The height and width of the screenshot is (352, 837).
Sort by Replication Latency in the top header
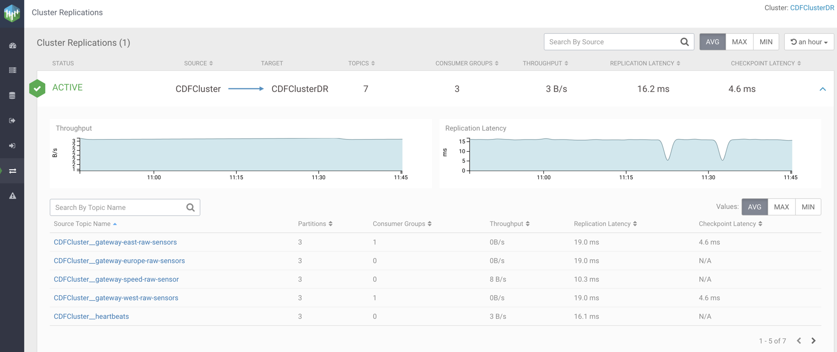(645, 63)
